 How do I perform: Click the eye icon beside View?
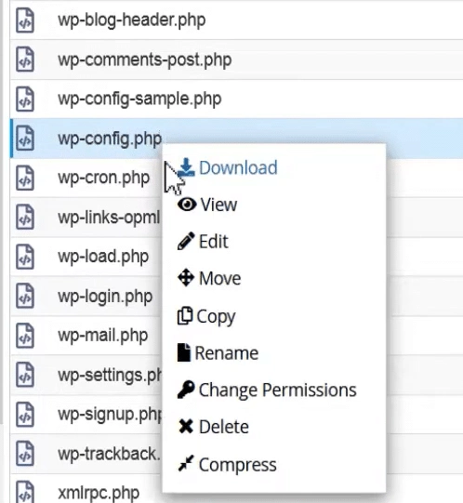(x=187, y=204)
